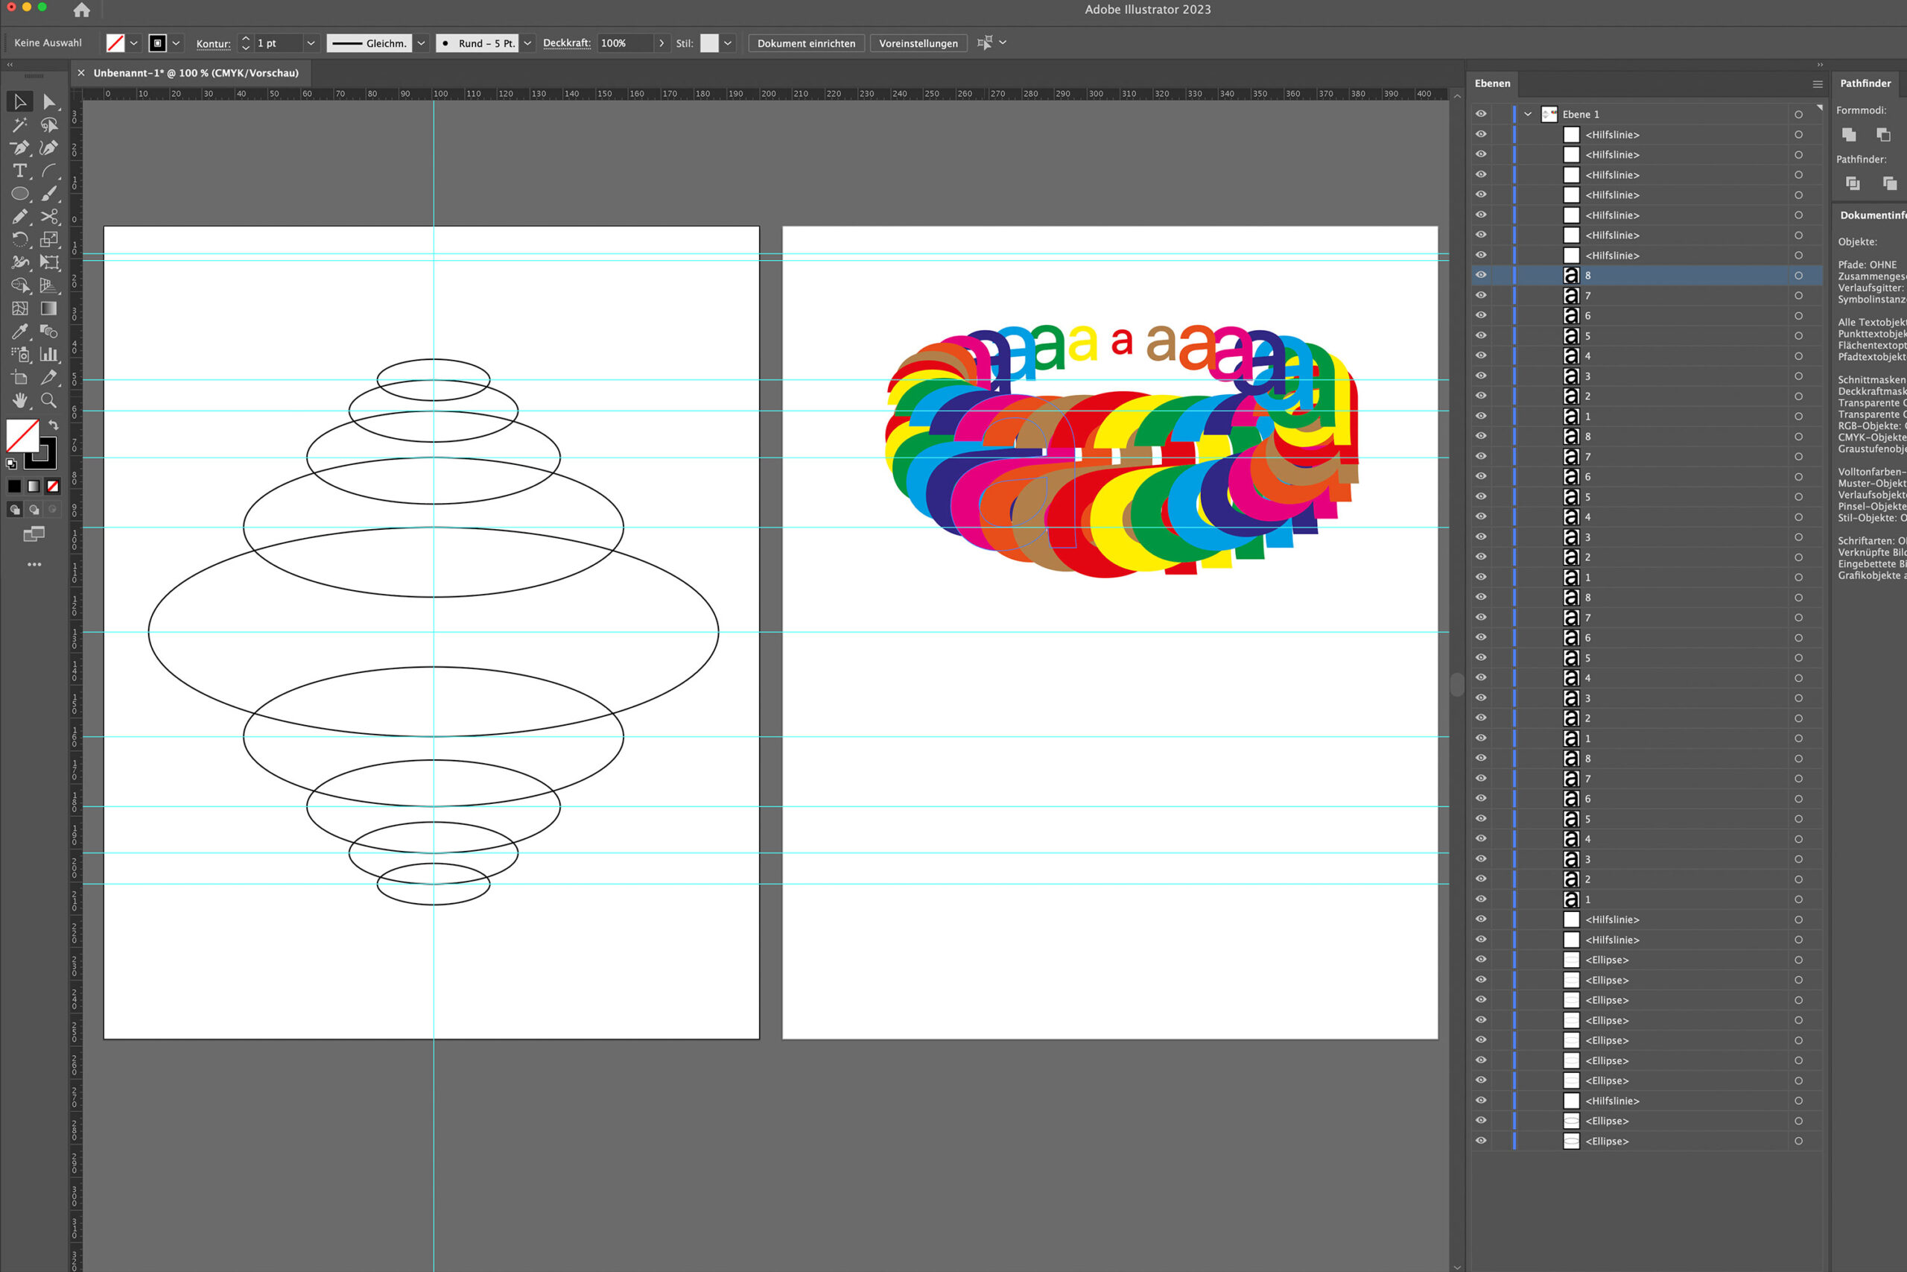
Task: Hide the bottom Ellipse layer item
Action: 1480,1141
